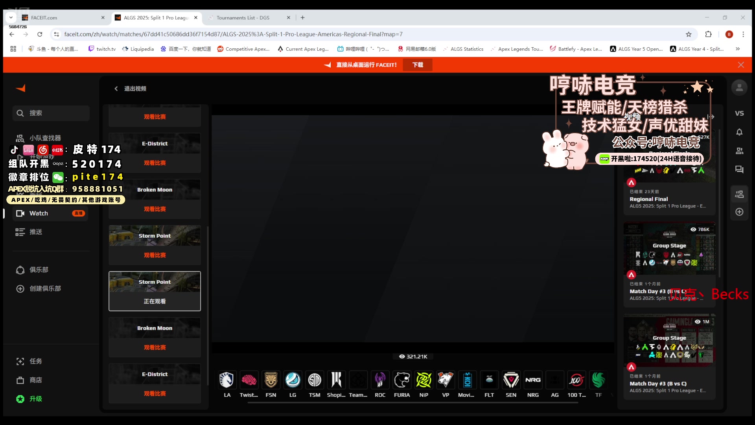Viewport: 755px width, 425px height.
Task: Select the currently watching Storm Point card
Action: coord(155,291)
